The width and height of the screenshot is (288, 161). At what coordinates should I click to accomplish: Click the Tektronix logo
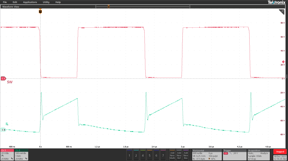tap(277, 2)
